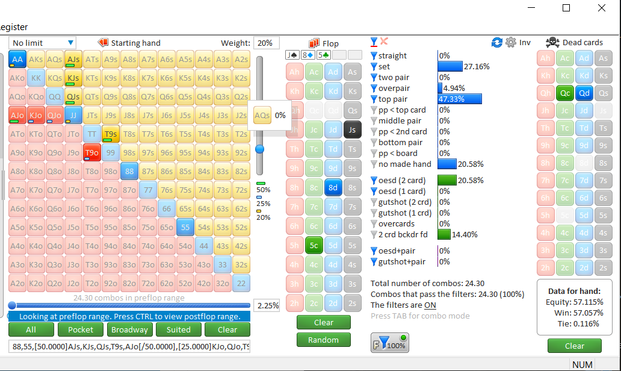Open the No limit game type dropdown

click(43, 43)
